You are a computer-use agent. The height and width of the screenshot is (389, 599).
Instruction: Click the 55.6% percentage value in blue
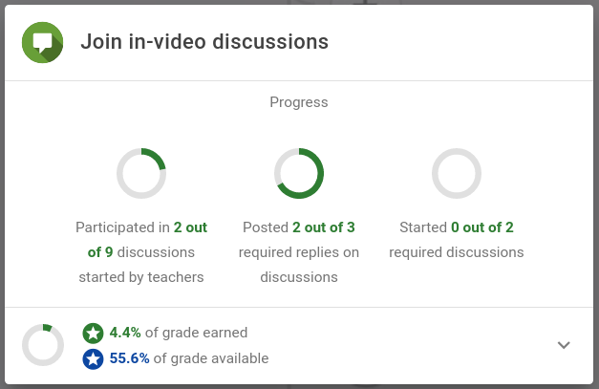click(130, 358)
